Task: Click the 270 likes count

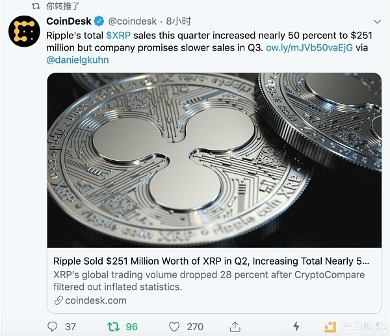Action: click(195, 327)
